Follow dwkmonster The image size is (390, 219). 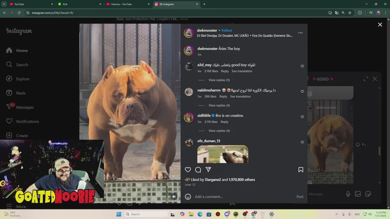[x=227, y=30]
